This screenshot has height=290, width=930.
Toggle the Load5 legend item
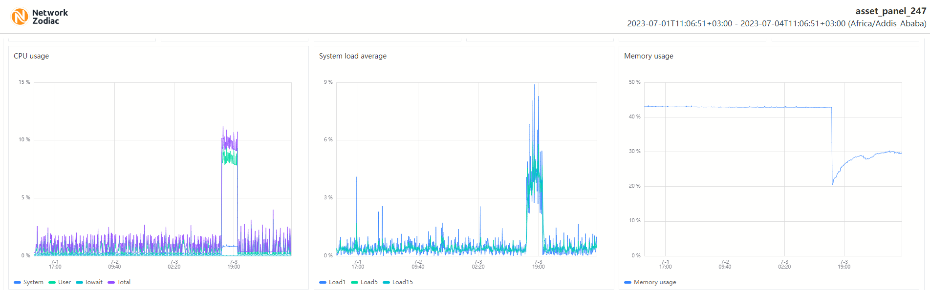pos(365,282)
